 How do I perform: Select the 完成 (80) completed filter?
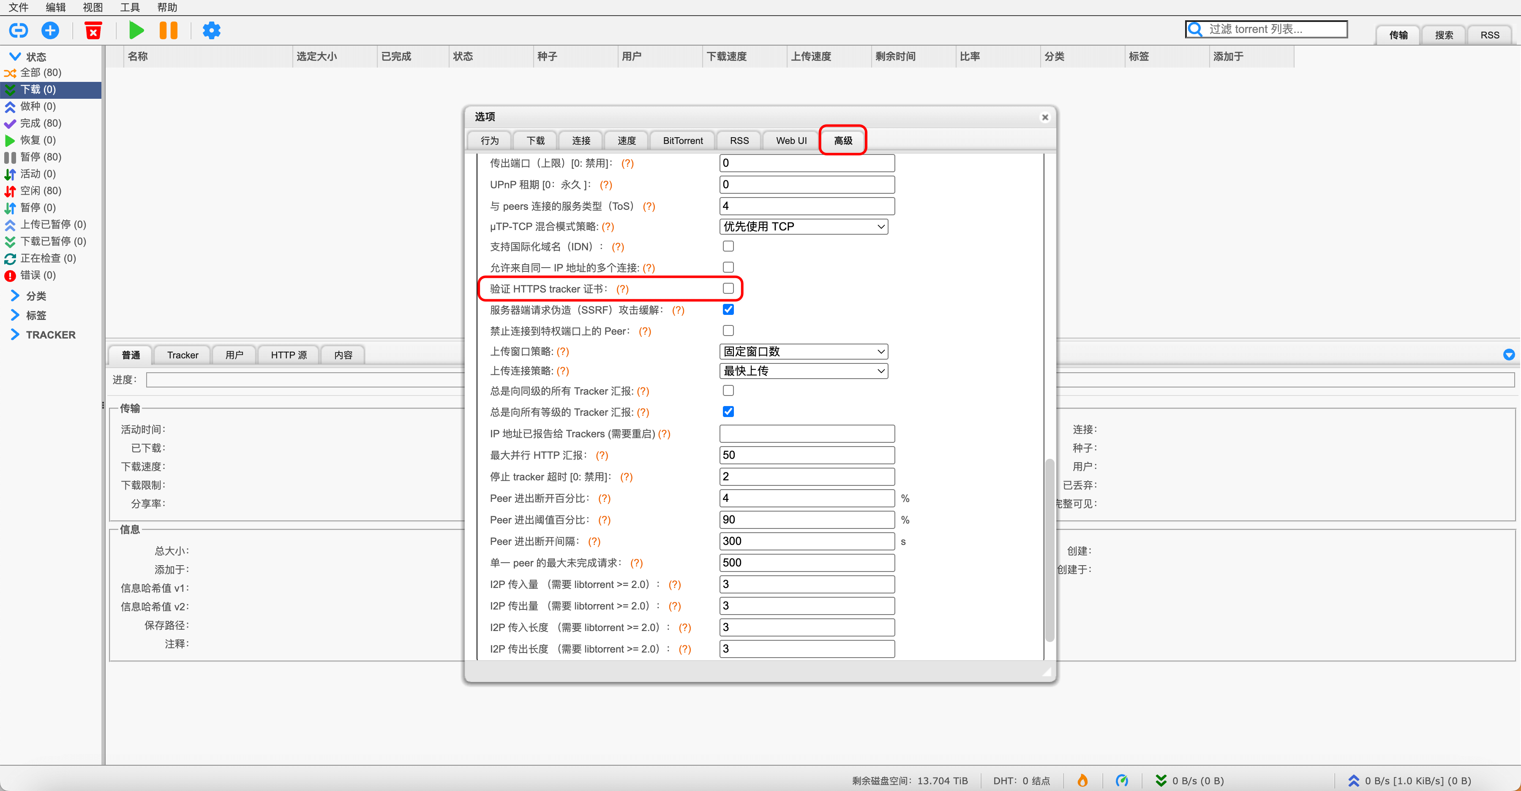coord(51,123)
